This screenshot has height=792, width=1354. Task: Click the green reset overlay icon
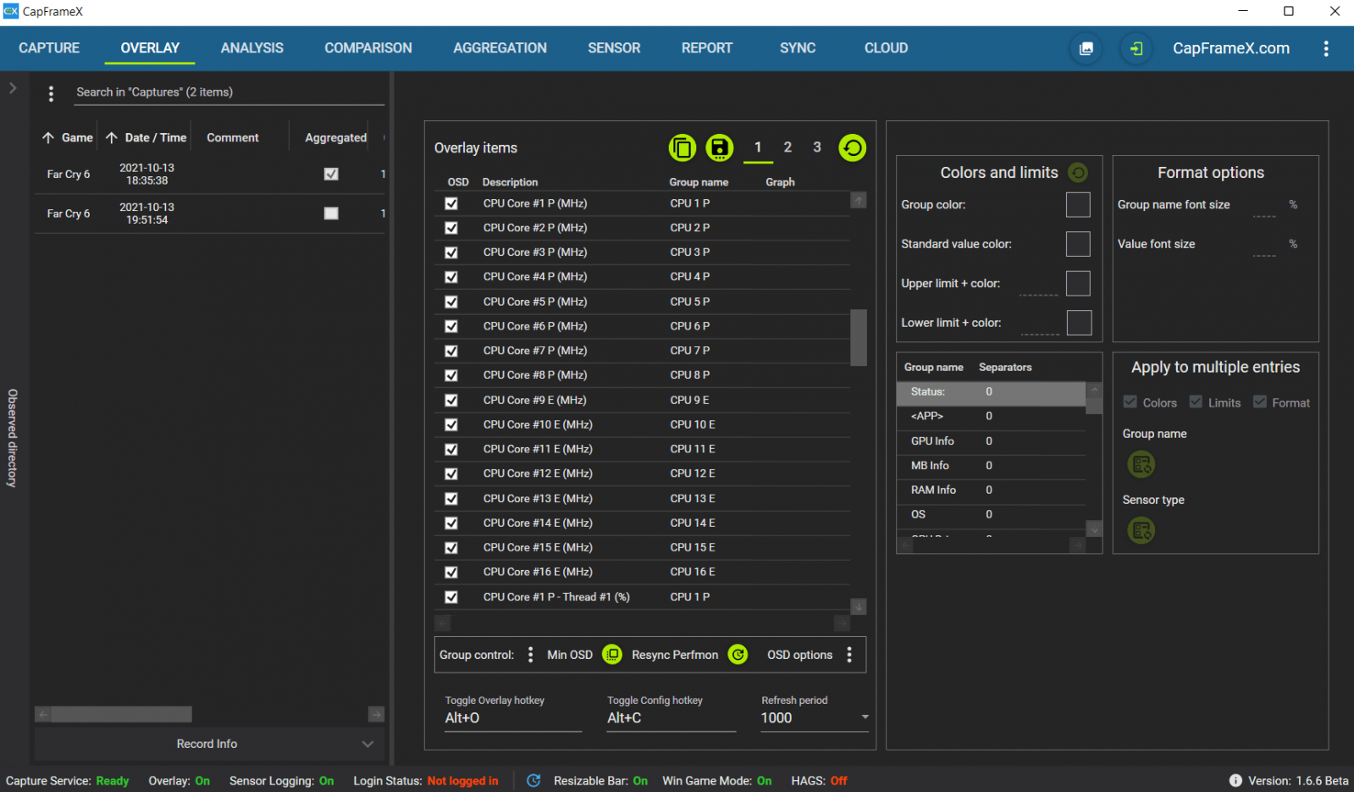pyautogui.click(x=852, y=148)
